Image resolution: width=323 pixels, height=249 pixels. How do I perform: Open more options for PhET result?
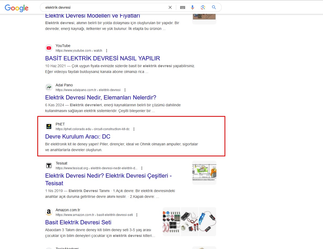click(x=134, y=129)
